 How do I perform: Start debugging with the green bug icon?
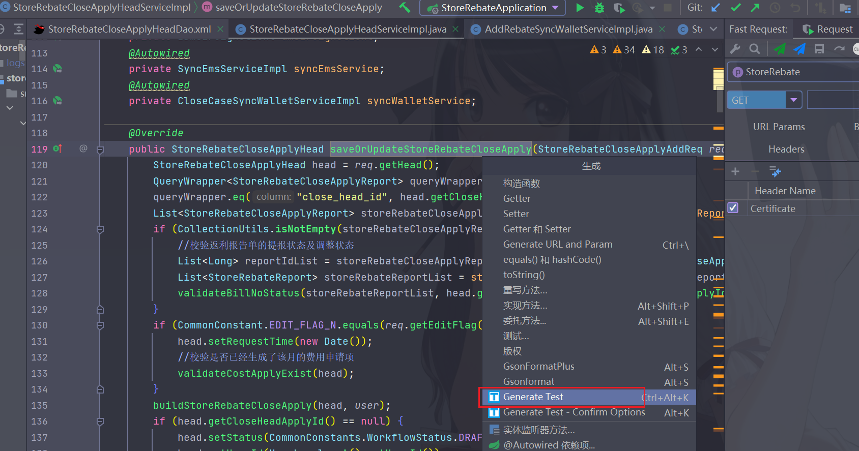click(x=599, y=8)
